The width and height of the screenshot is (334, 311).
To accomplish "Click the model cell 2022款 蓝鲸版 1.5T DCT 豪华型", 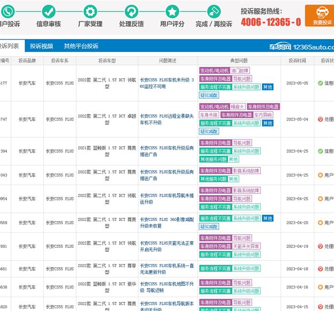I will (107, 287).
